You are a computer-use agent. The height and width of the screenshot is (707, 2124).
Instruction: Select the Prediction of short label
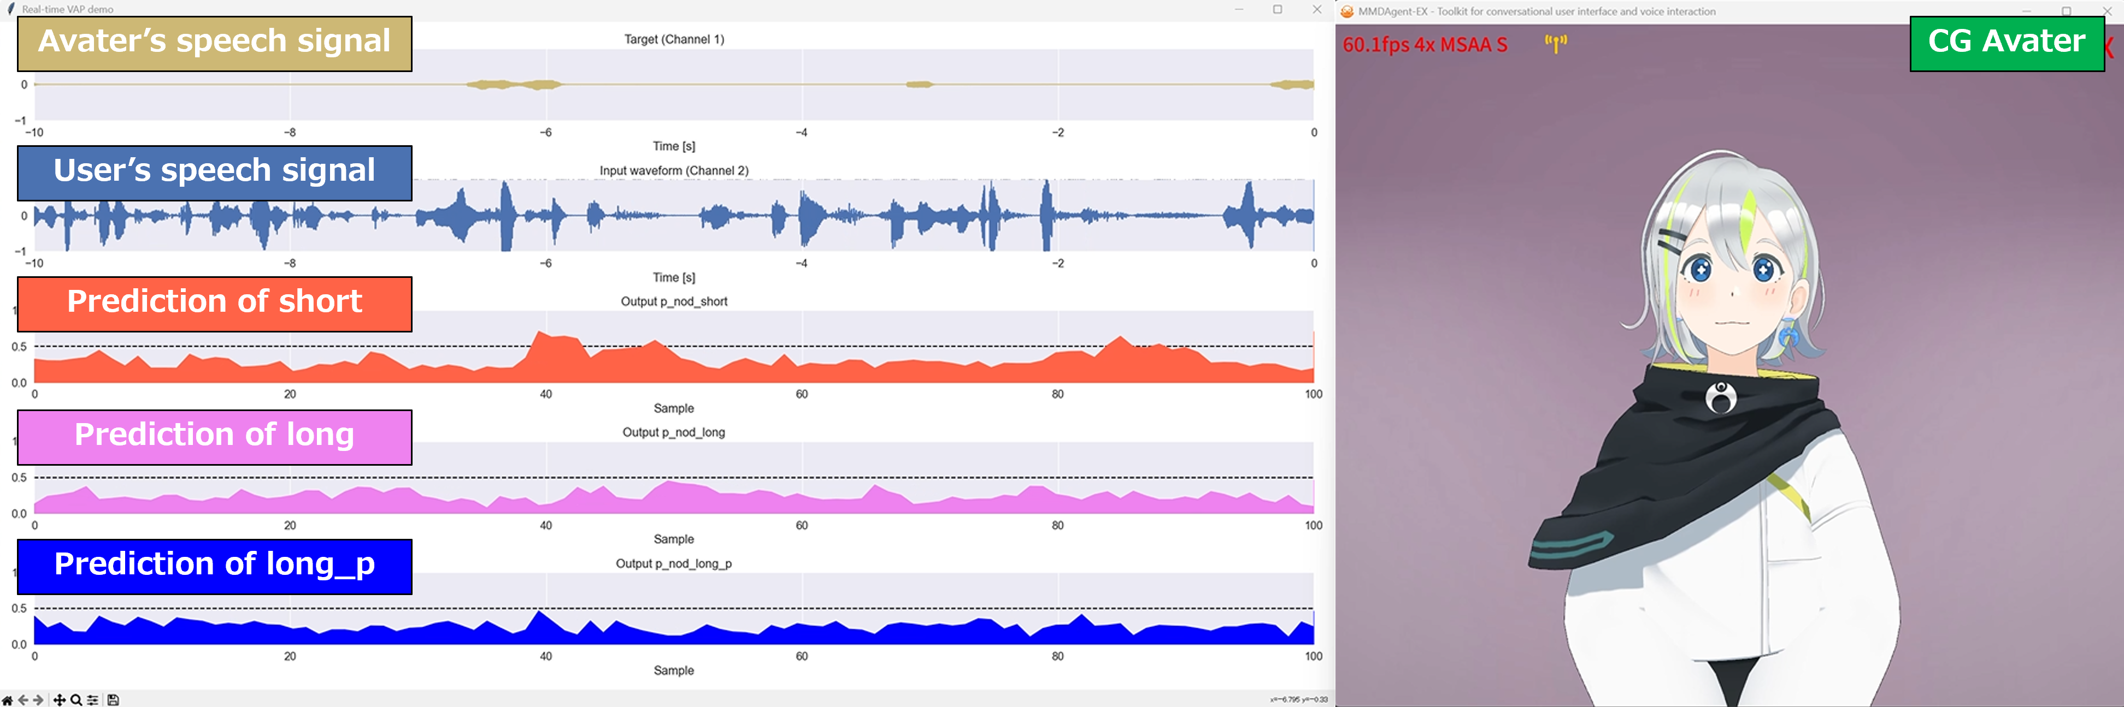(x=214, y=303)
